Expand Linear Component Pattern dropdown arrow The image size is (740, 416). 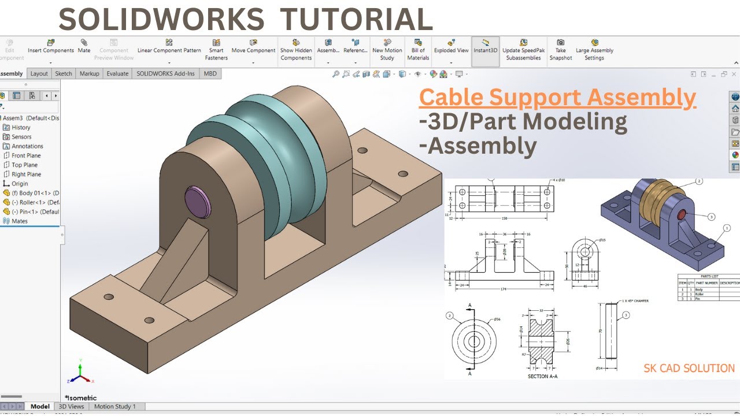coord(169,62)
